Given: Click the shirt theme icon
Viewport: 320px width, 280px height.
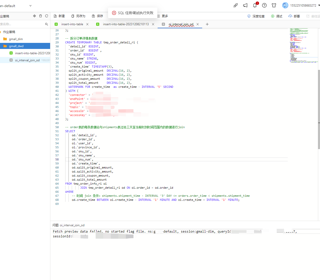Looking at the screenshot, I should (x=274, y=5).
